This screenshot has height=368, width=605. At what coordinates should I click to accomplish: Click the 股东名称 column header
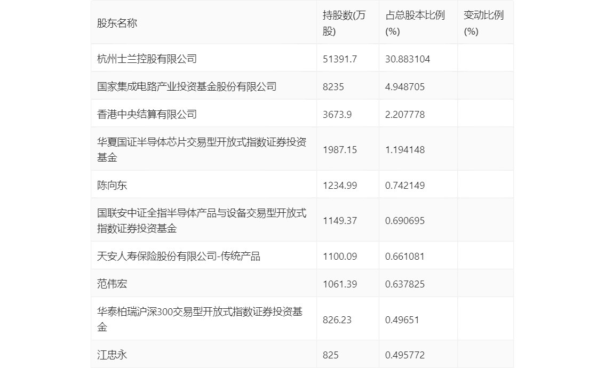pos(117,23)
